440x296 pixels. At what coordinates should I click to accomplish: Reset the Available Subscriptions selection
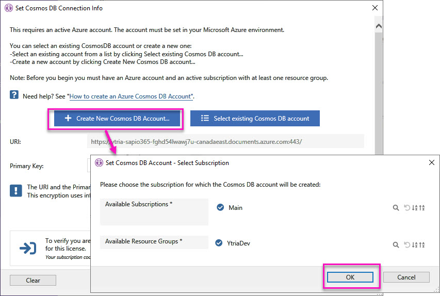[x=407, y=208]
